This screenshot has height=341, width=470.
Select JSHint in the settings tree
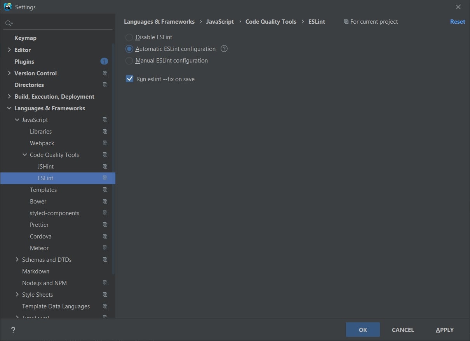(45, 166)
